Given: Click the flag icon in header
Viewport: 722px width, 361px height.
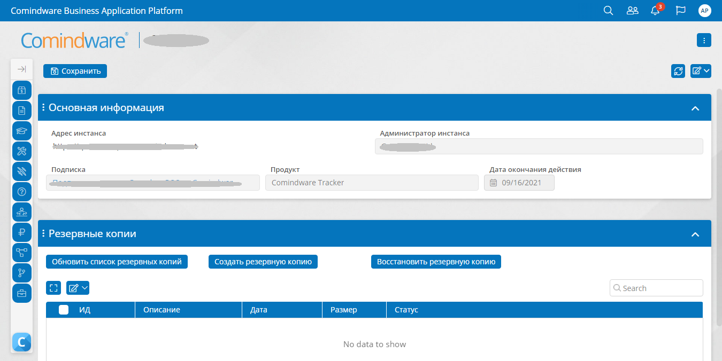Looking at the screenshot, I should [681, 11].
